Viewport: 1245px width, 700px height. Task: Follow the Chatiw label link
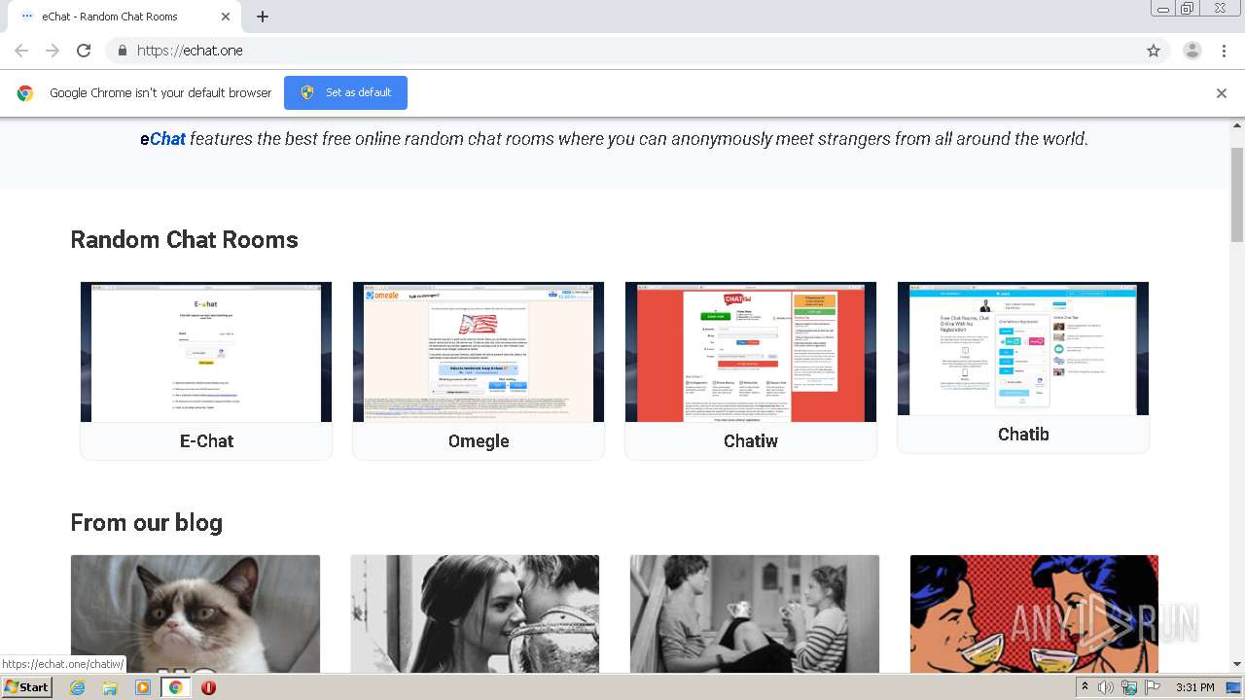click(751, 440)
